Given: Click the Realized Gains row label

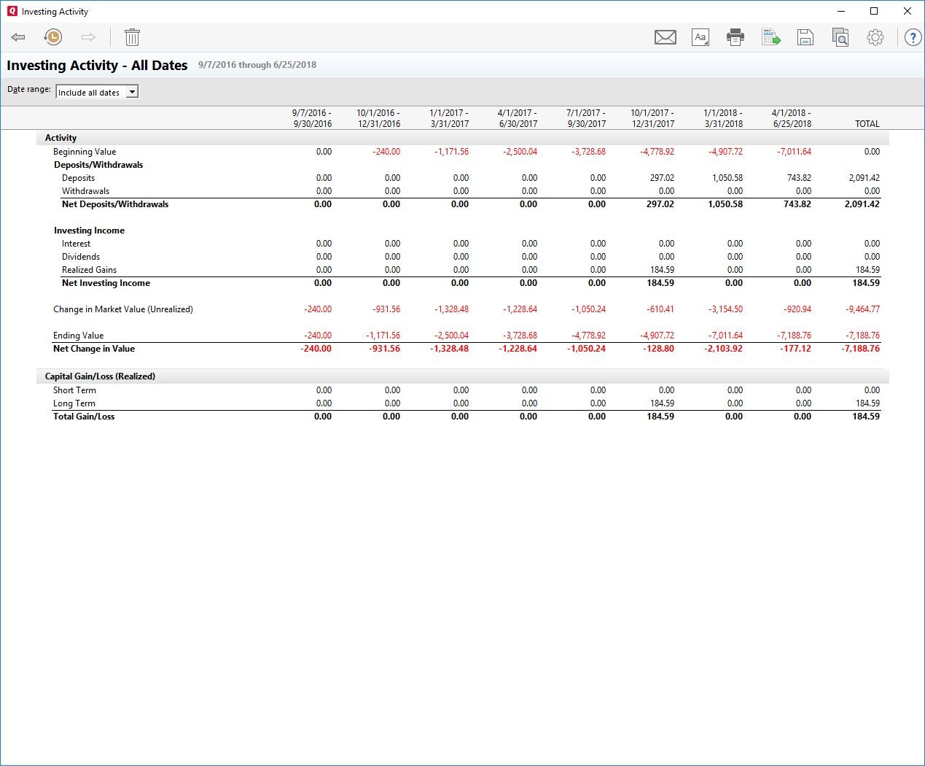Looking at the screenshot, I should pos(89,270).
